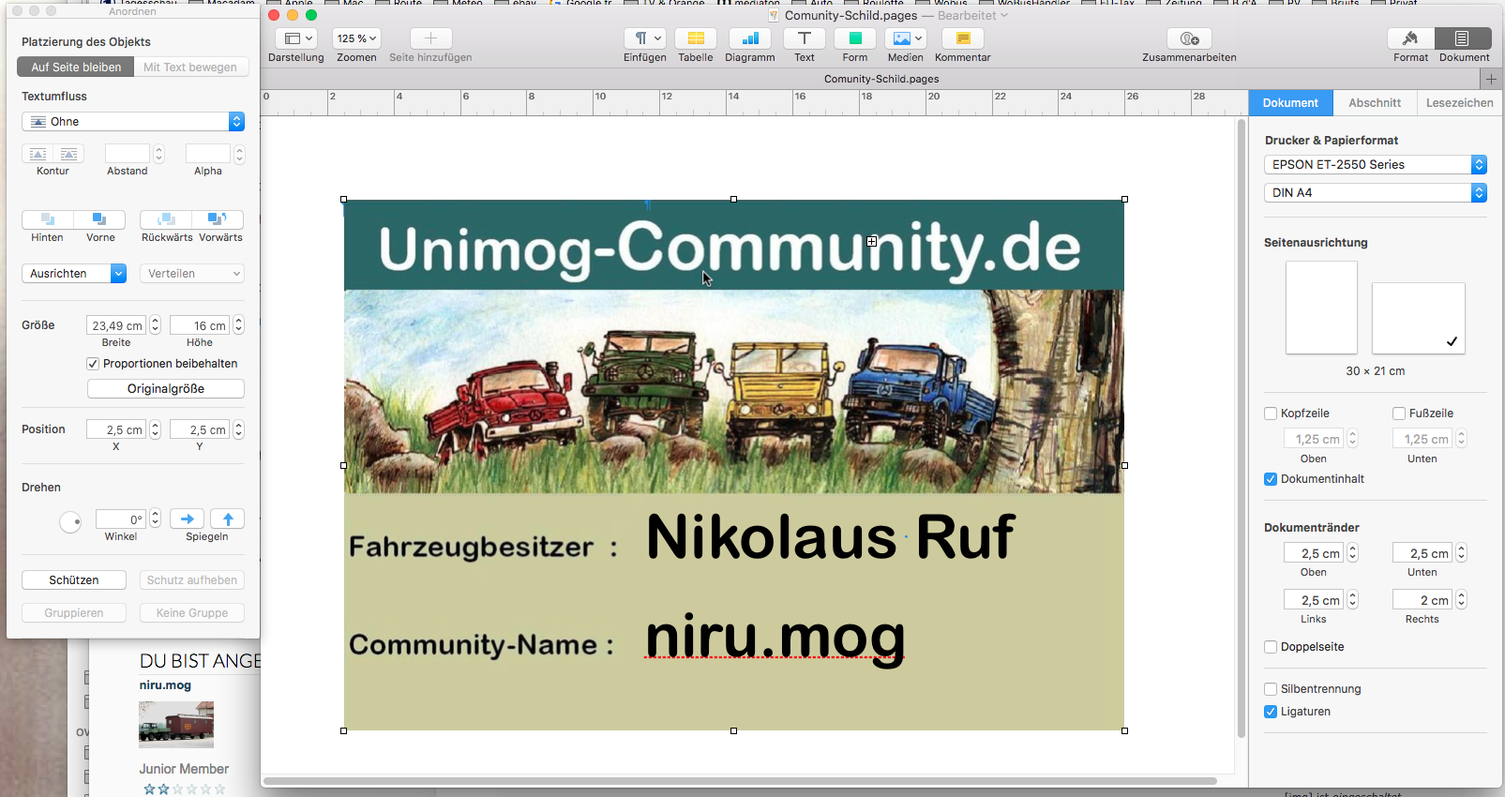This screenshot has height=797, width=1505.
Task: Switch to the Abschnitt tab
Action: [1375, 103]
